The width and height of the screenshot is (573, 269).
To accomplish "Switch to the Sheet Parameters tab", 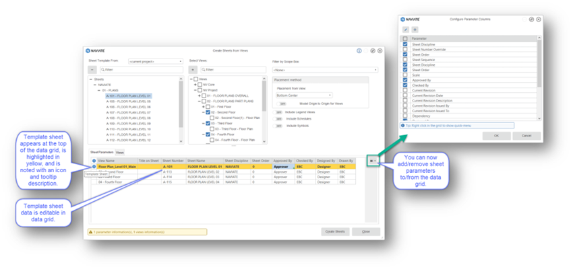I will point(102,152).
